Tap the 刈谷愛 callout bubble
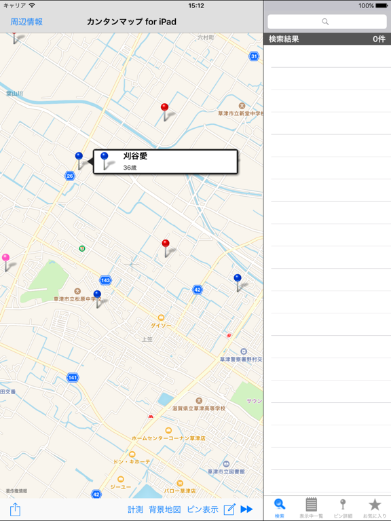 (x=166, y=162)
